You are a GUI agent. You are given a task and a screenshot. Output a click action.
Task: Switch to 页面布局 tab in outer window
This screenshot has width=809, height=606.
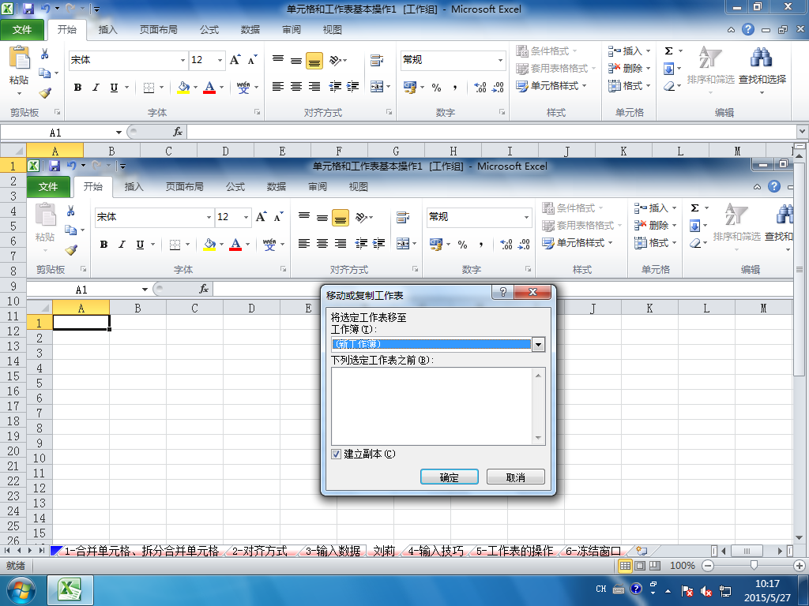pyautogui.click(x=158, y=30)
